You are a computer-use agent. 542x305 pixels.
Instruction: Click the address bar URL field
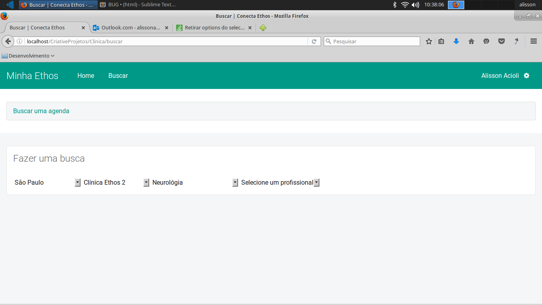165,41
